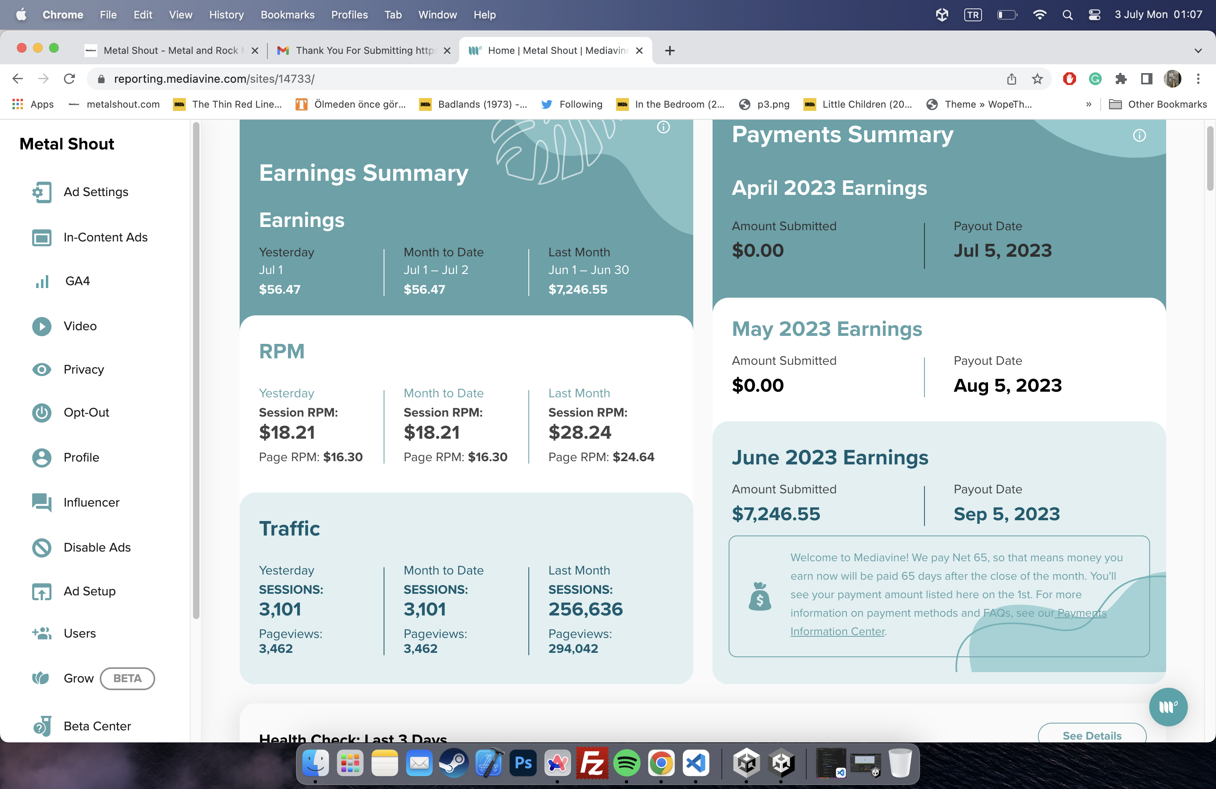Open the Theme WopeTh bookmark

[x=979, y=104]
